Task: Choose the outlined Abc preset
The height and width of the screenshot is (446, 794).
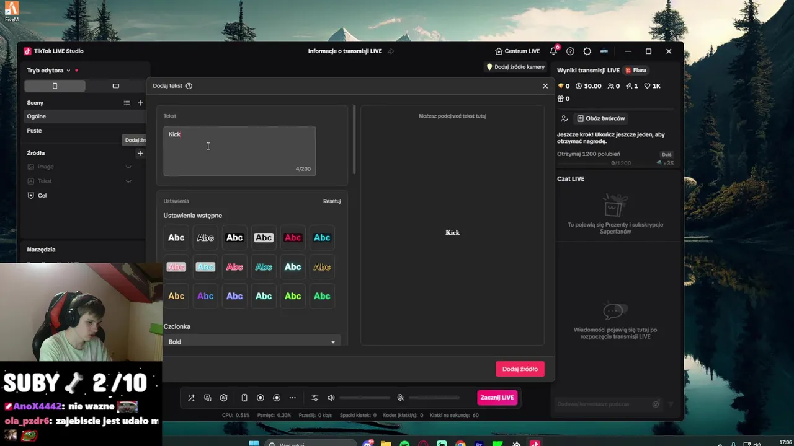Action: tap(205, 238)
